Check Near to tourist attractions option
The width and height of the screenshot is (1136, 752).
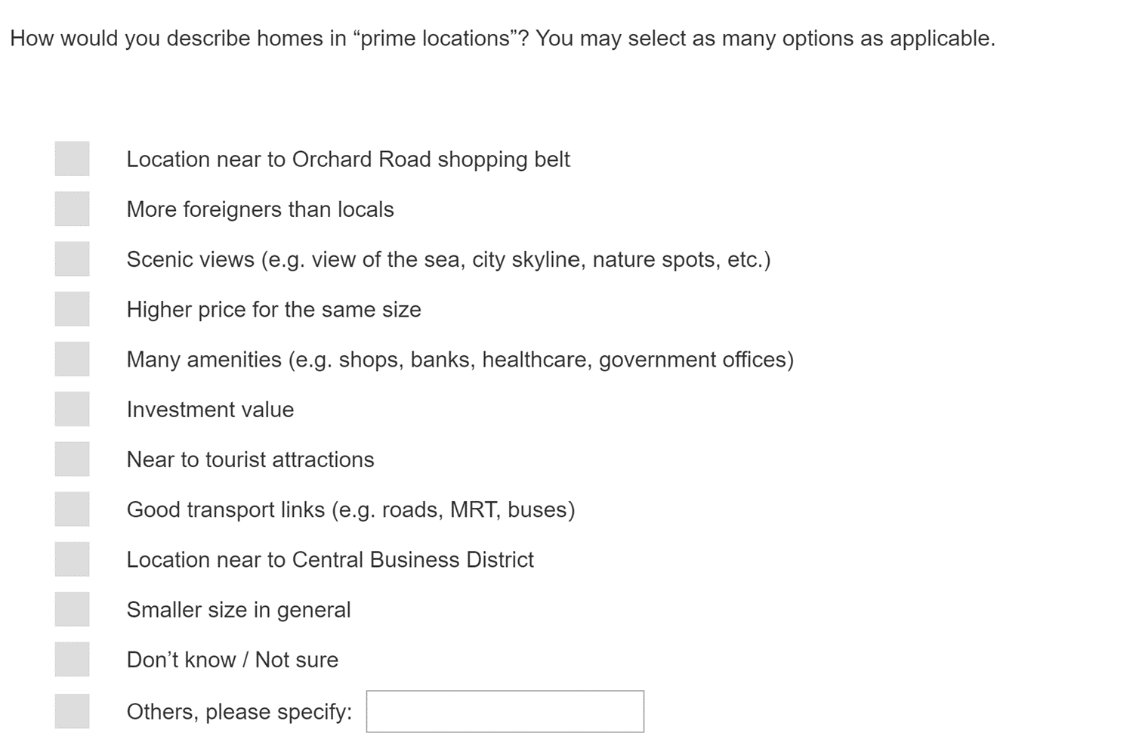click(72, 459)
